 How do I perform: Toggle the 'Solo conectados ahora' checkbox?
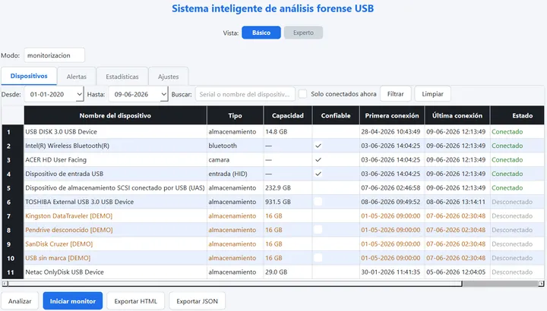click(x=303, y=94)
